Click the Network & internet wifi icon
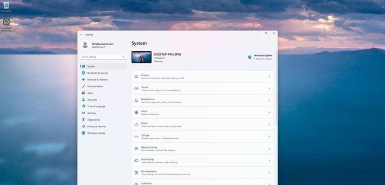Image resolution: width=385 pixels, height=185 pixels. click(x=83, y=80)
